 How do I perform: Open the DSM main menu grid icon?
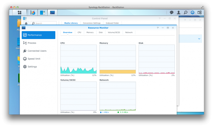(20, 12)
